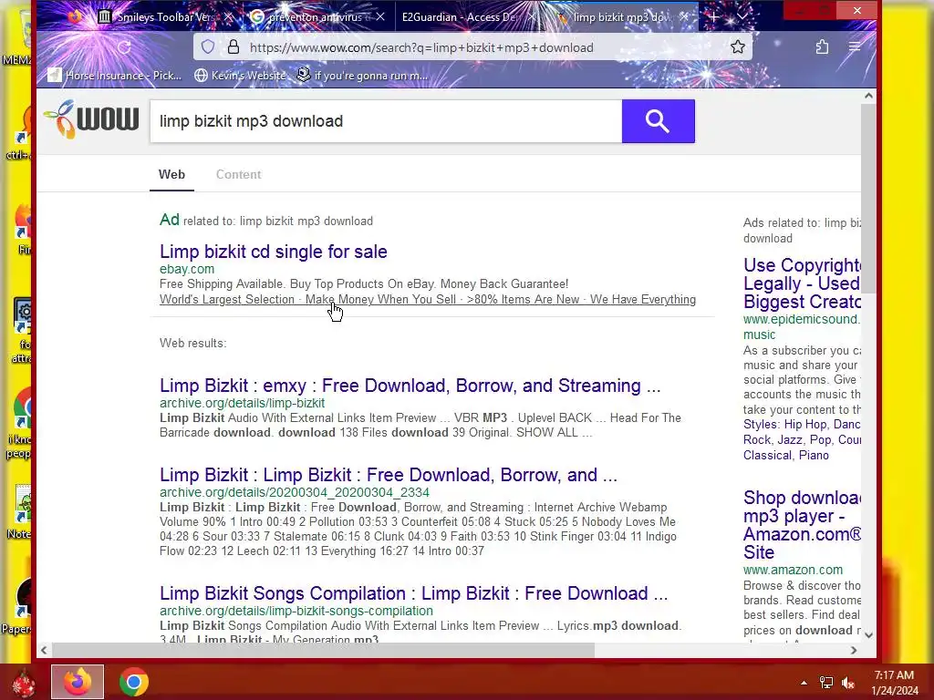Click Make Money When You Sell sublink
934x700 pixels.
pos(380,299)
